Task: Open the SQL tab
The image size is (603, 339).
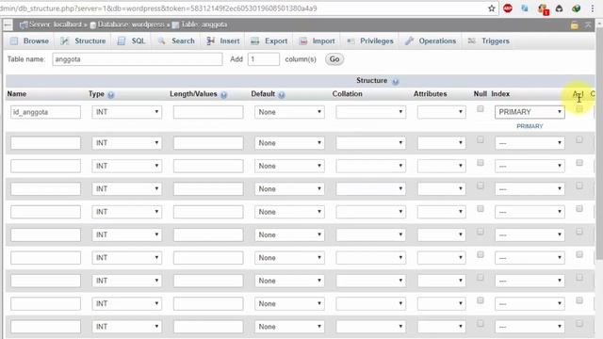Action: pyautogui.click(x=132, y=40)
